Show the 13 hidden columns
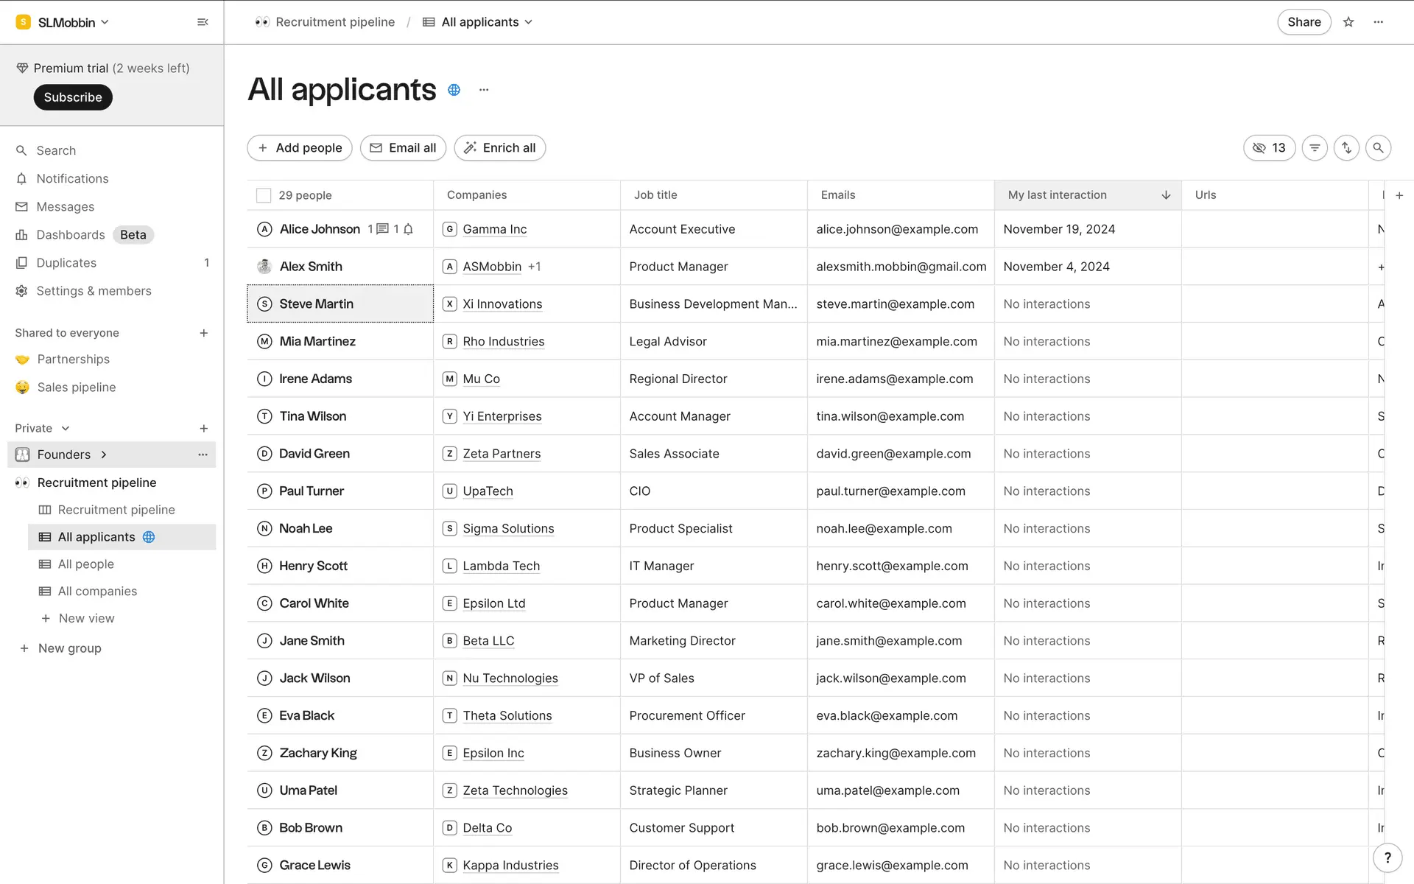 1269,148
